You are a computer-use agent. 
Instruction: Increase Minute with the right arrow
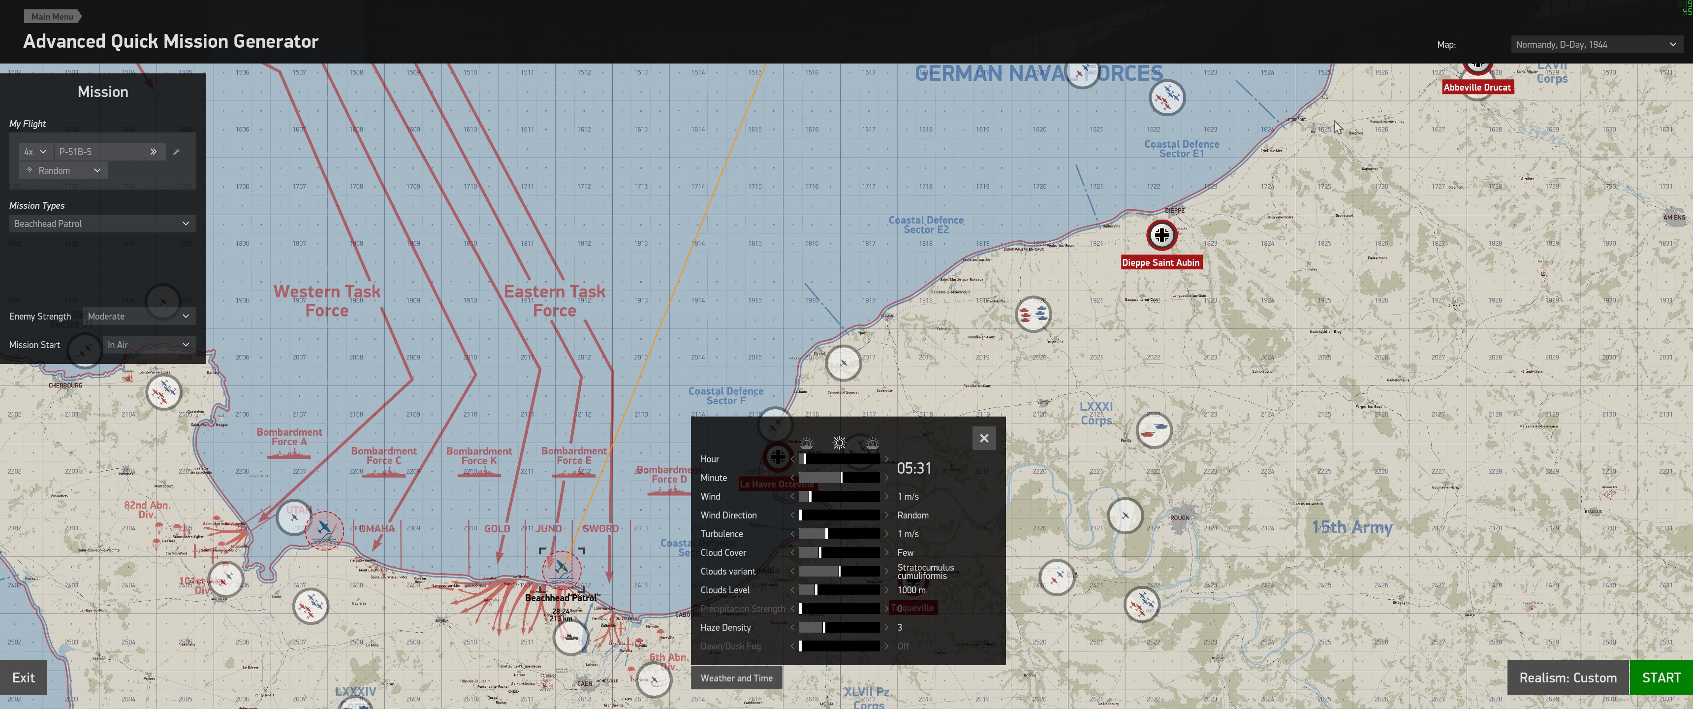(886, 478)
